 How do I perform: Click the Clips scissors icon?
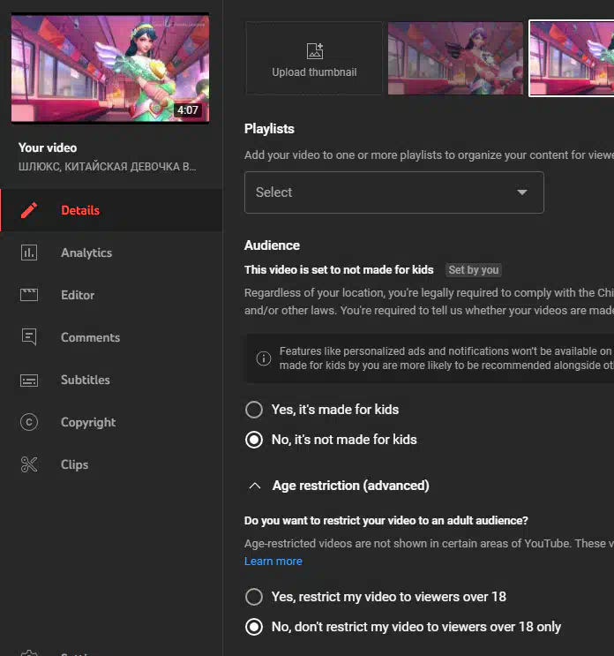[29, 464]
